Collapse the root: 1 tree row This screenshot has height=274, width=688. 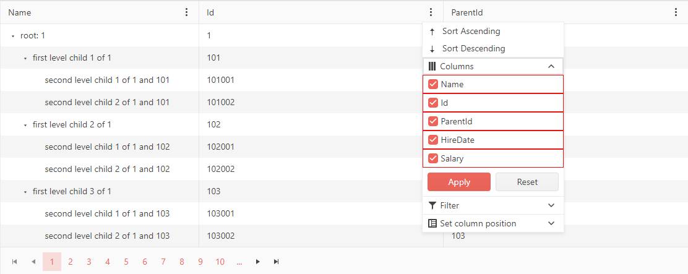click(x=13, y=36)
